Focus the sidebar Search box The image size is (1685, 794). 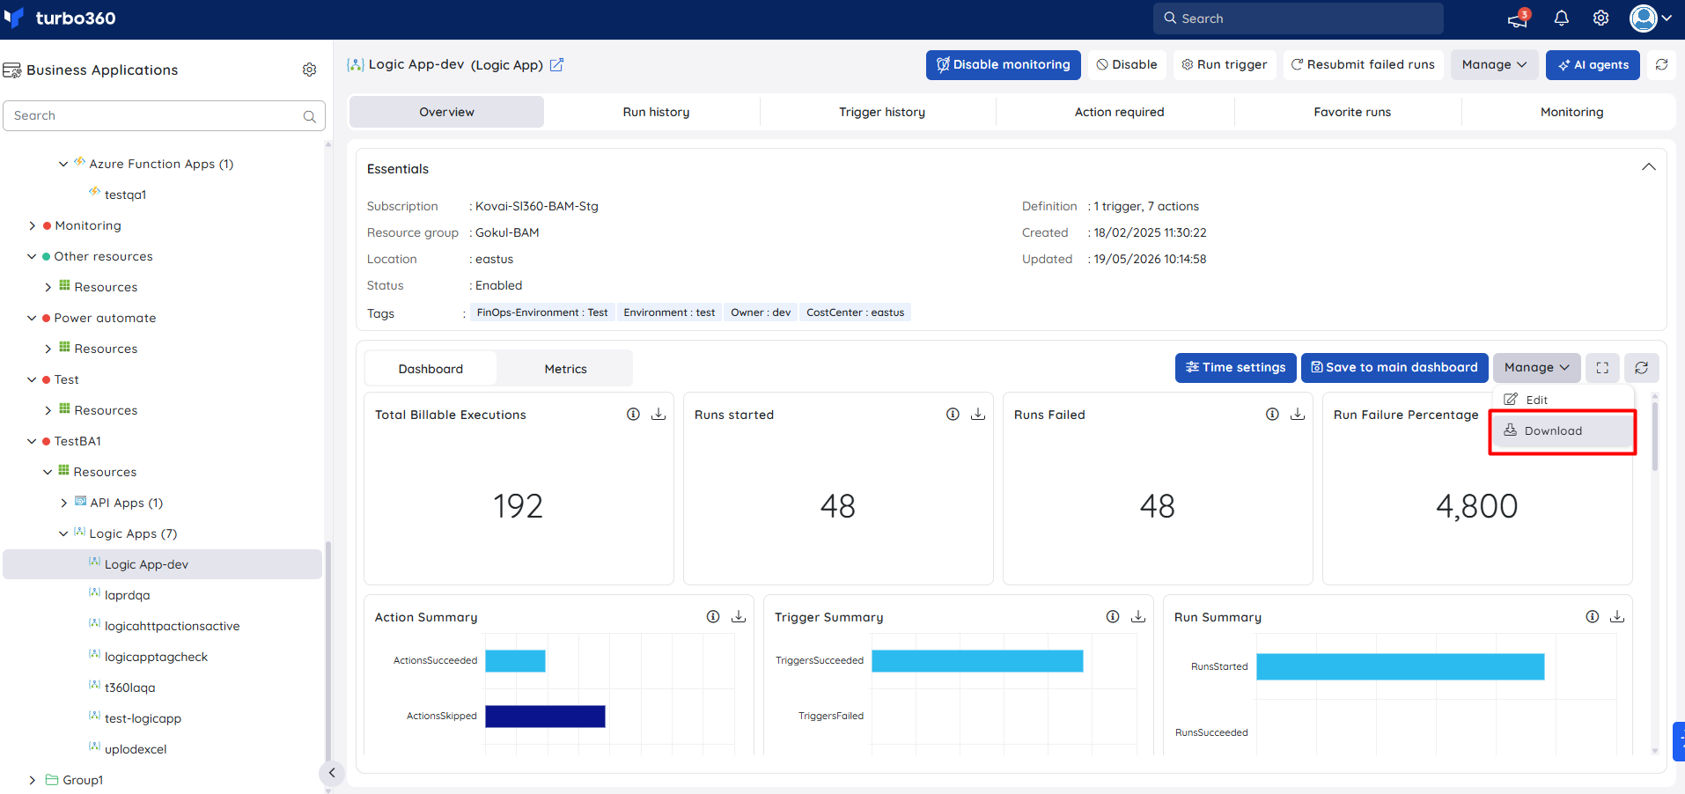click(x=164, y=116)
